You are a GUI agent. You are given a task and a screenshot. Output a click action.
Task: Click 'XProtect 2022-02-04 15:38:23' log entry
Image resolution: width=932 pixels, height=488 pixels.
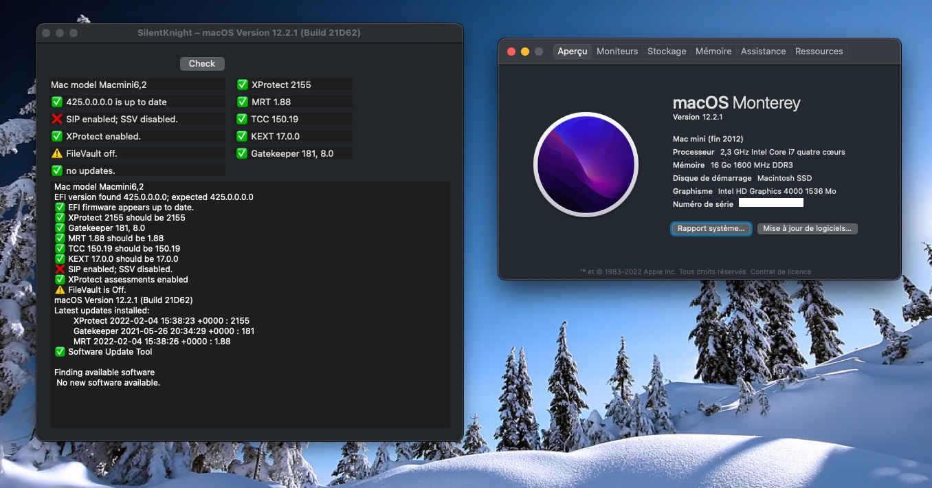[x=162, y=320]
